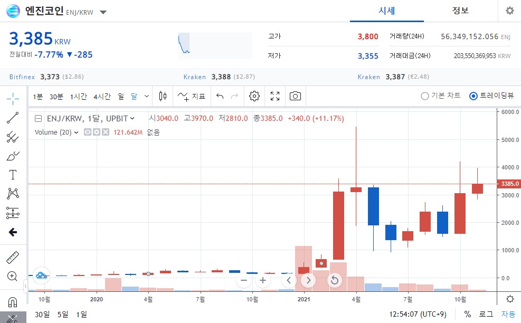The height and width of the screenshot is (323, 521).
Task: Set interval to 30분
Action: pos(56,97)
